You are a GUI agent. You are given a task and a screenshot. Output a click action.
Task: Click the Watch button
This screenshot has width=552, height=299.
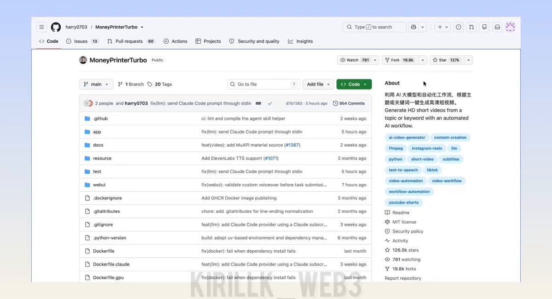(355, 60)
